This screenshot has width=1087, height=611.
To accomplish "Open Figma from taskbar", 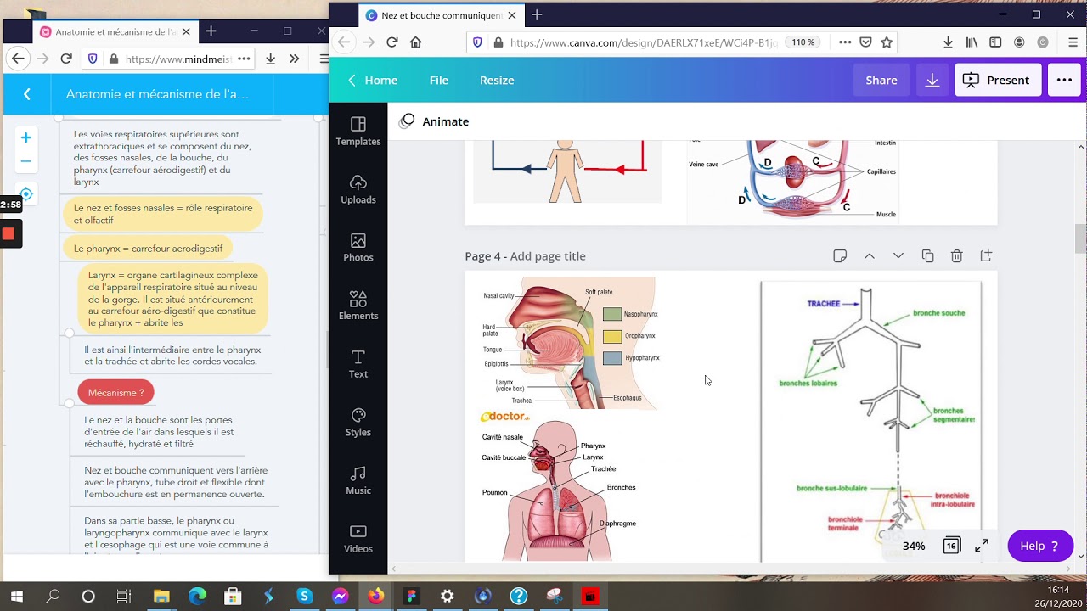I will [x=411, y=597].
